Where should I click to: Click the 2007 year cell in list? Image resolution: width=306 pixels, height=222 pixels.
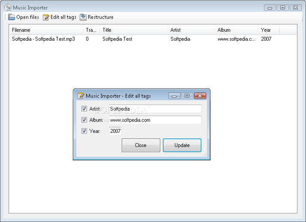[266, 39]
